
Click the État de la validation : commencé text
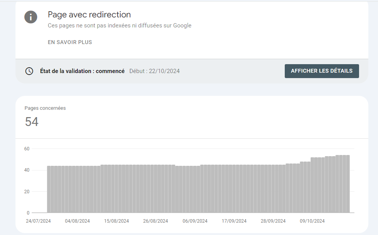82,71
